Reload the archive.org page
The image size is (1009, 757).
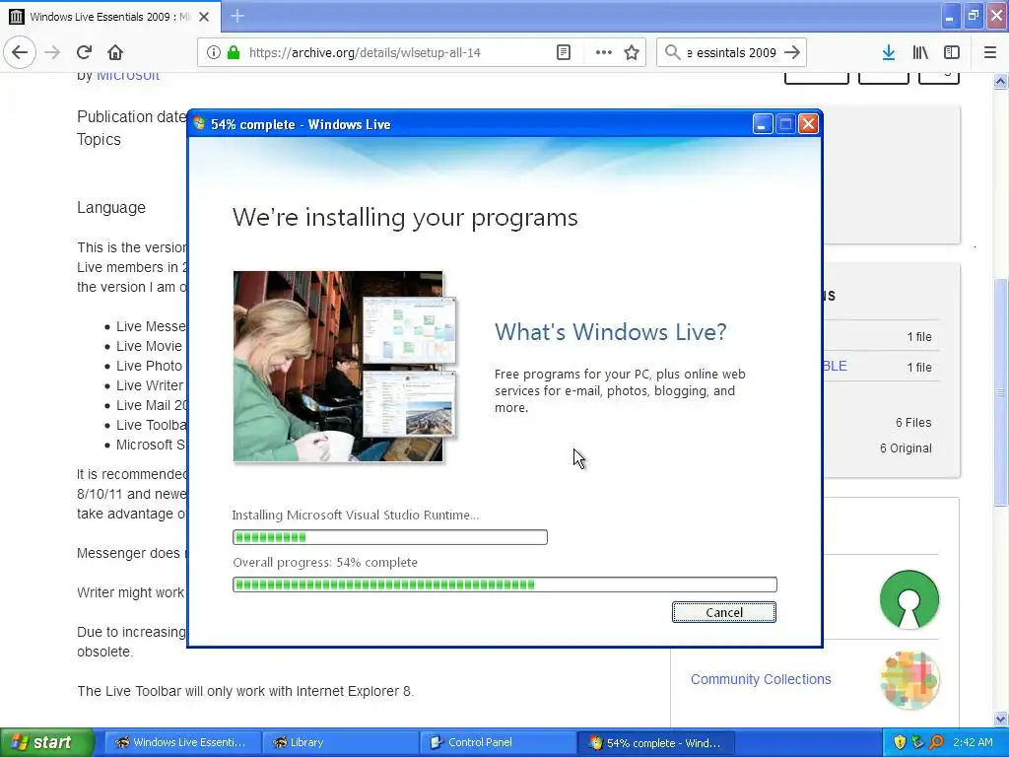pyautogui.click(x=84, y=52)
